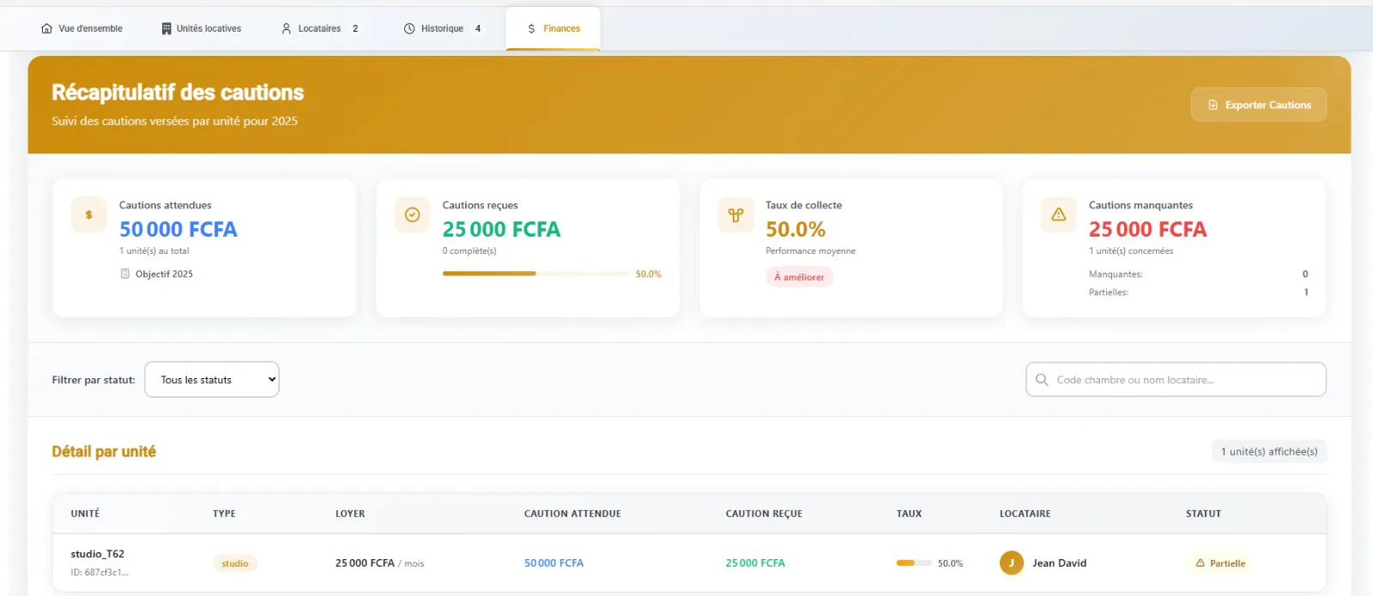Click the Récapitulatif des cautions title
The height and width of the screenshot is (596, 1373).
(178, 93)
